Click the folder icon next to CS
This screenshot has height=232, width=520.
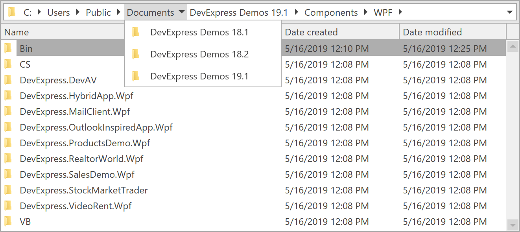(8, 64)
